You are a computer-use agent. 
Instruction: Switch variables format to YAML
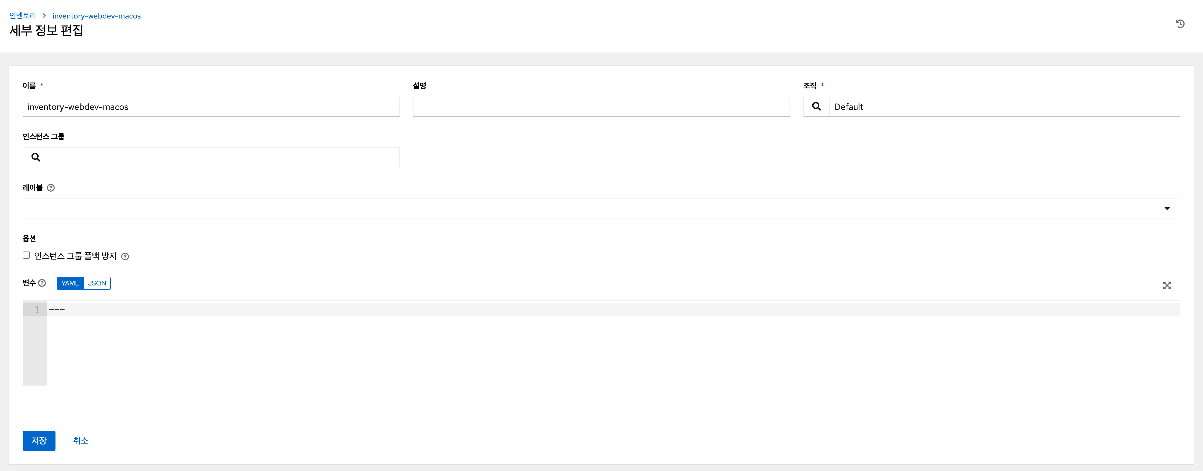coord(70,283)
